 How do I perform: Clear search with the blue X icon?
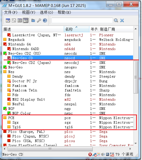coord(122,20)
